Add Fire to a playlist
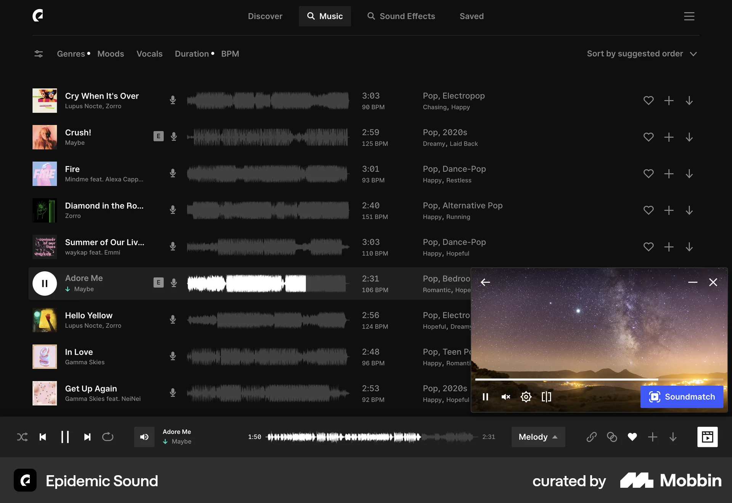 coord(669,174)
